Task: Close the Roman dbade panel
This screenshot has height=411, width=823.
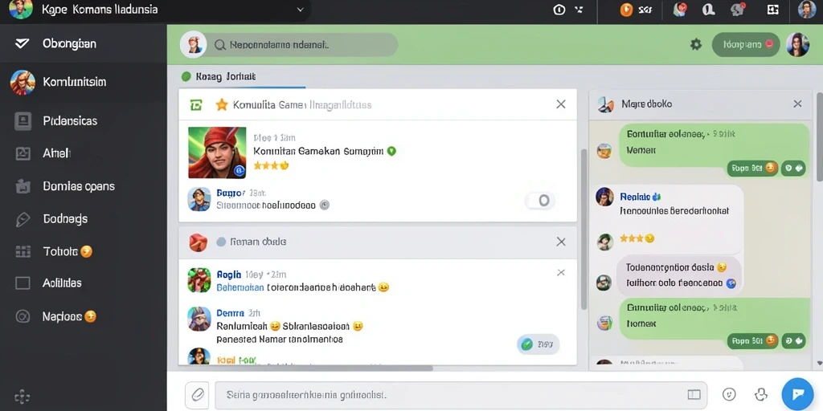Action: [560, 242]
